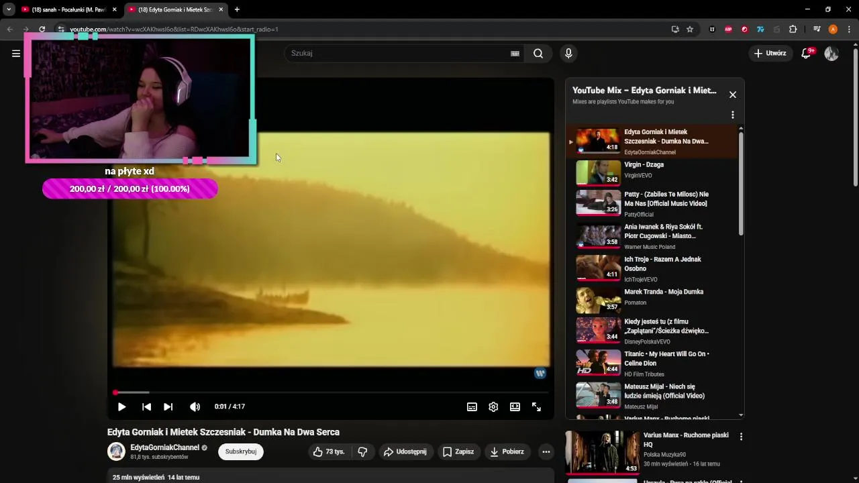The height and width of the screenshot is (483, 859).
Task: Open the notifications bell
Action: coord(806,54)
